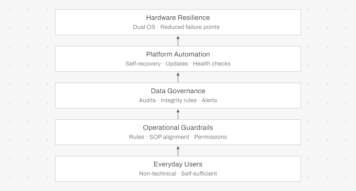Viewport: 356px width, 191px height.
Task: Click the 'Alerts' label
Action: point(209,100)
